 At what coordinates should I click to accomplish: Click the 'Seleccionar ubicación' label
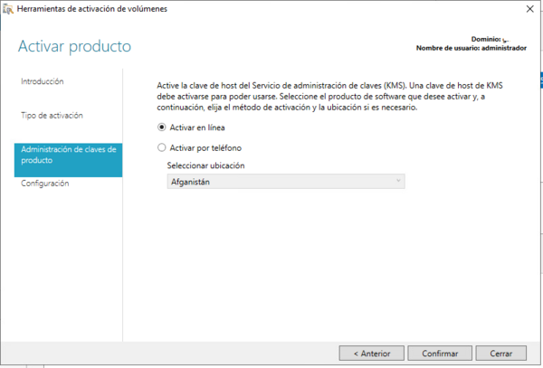point(205,165)
